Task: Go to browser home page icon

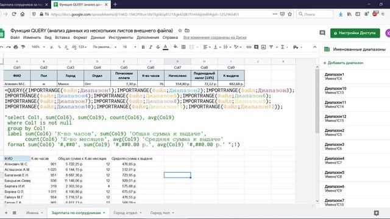Action: click(23, 14)
